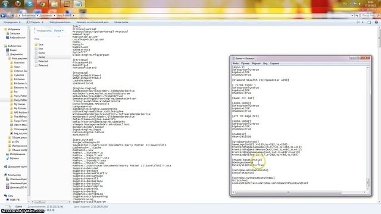The image size is (381, 214).
Task: Click the Открыть button in Explorer toolbar
Action: point(33,22)
